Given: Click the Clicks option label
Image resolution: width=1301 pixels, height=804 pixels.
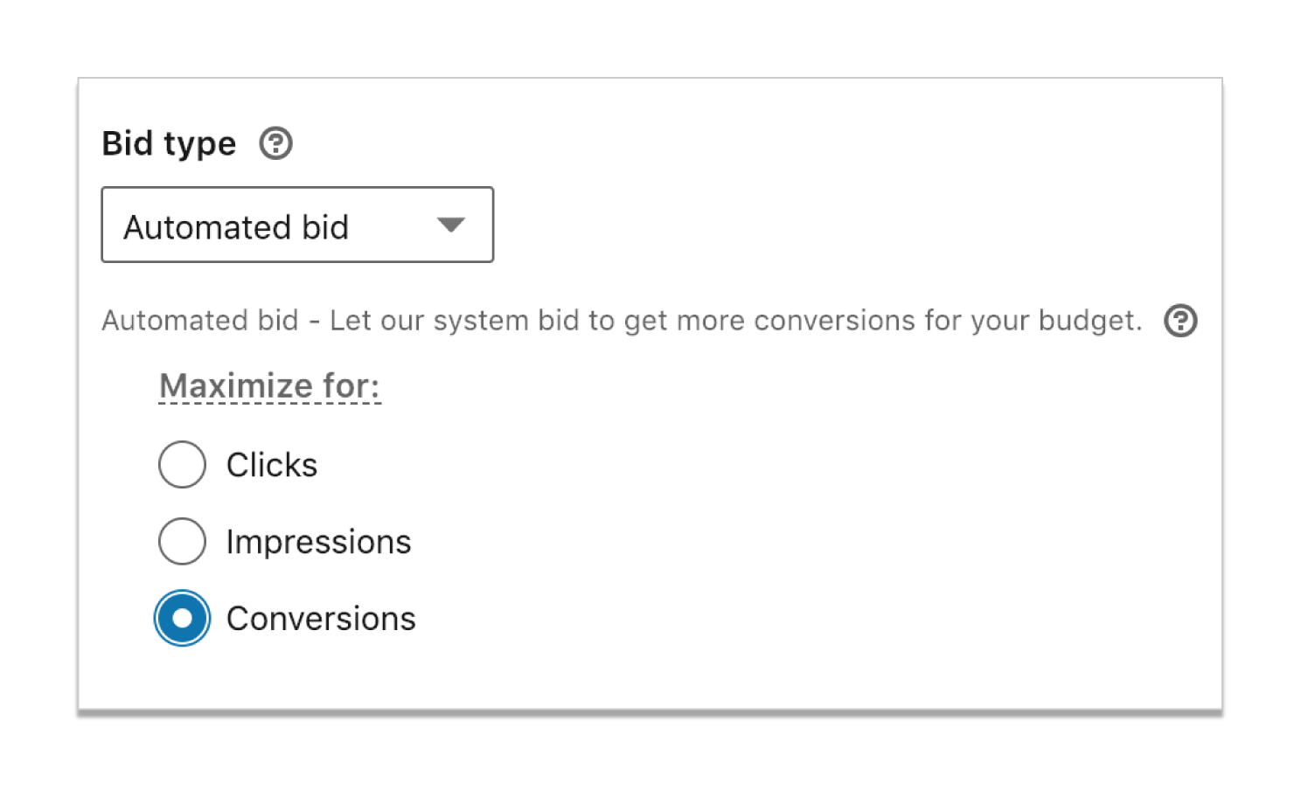Looking at the screenshot, I should (x=272, y=465).
